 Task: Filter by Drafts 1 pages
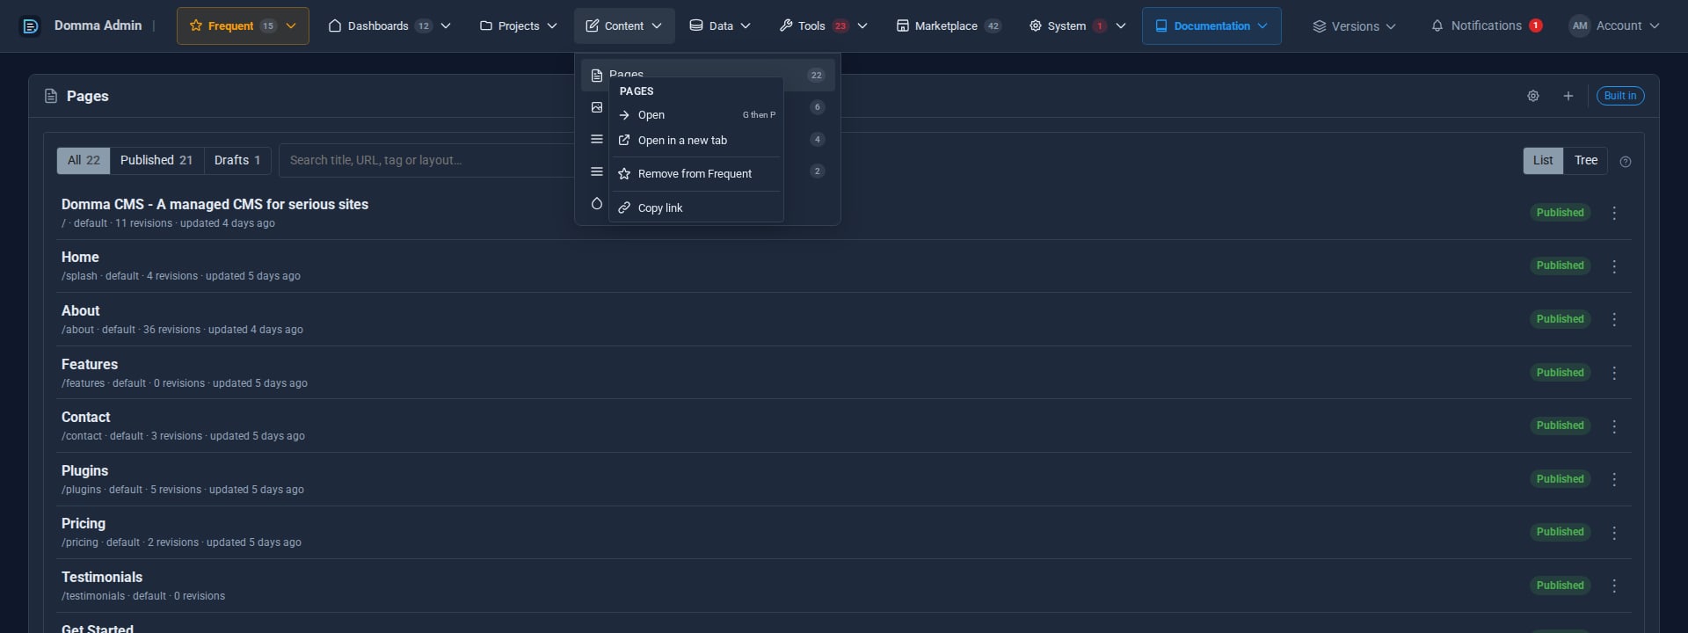(x=237, y=160)
